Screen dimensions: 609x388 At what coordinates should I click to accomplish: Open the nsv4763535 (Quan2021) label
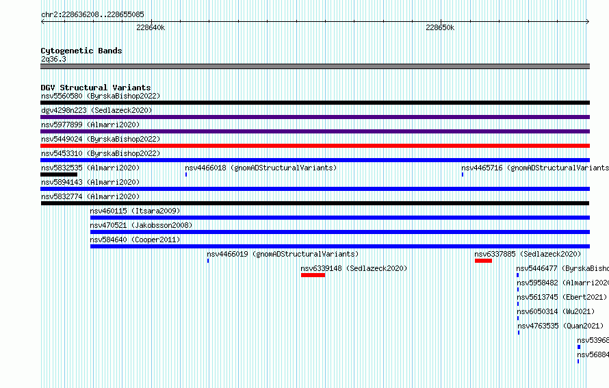561,326
